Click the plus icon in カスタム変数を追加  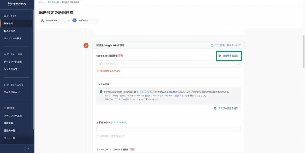[x=216, y=108]
